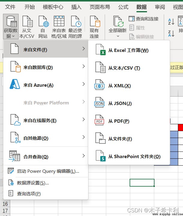This screenshot has width=183, height=216.
Task: Click the disabled 属性 button
Action: (137, 28)
